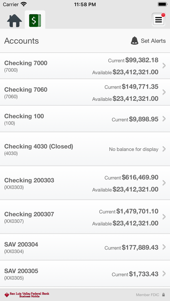Expand Checking 100 chevron arrow
The image size is (170, 301).
point(164,119)
